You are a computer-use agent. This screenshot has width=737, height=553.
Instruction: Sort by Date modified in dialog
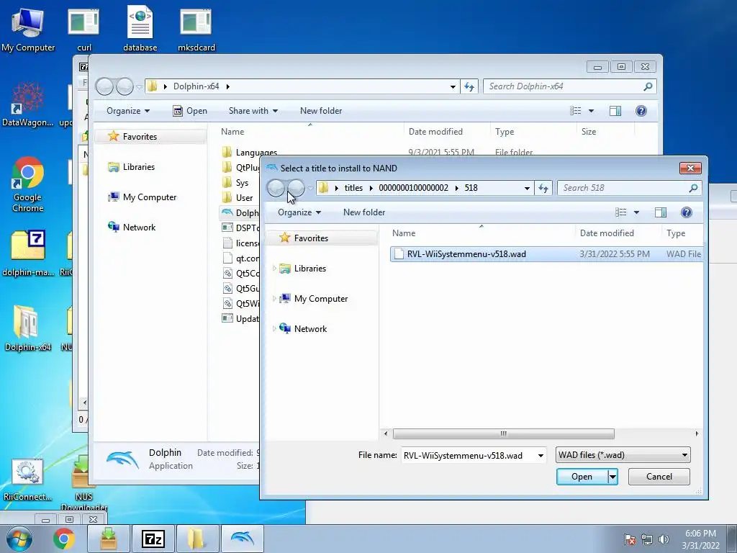coord(618,233)
